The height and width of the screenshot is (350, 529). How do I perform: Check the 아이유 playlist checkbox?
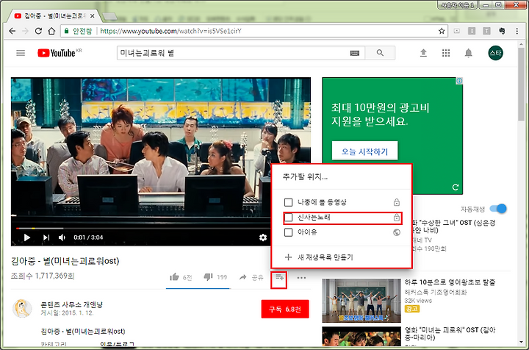(x=288, y=232)
